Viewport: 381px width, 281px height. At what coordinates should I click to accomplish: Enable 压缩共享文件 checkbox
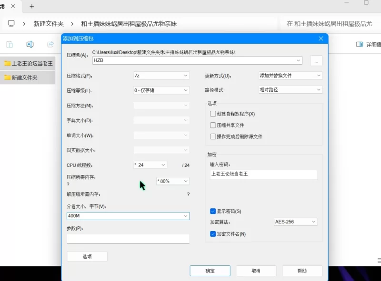213,125
